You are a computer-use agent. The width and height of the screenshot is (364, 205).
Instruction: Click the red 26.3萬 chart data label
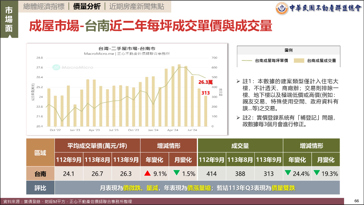[206, 82]
